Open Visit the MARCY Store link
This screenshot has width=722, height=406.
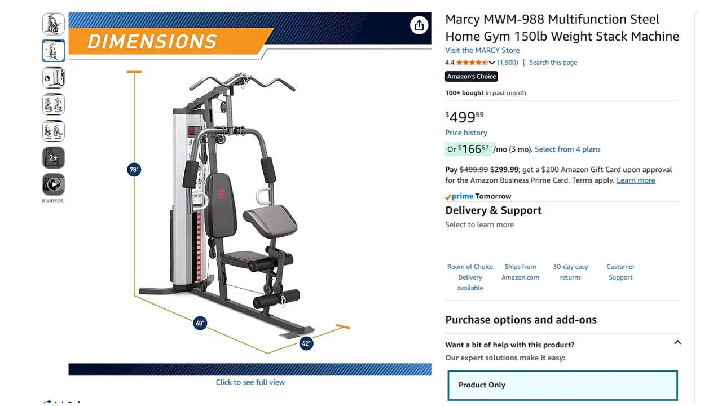pyautogui.click(x=482, y=50)
